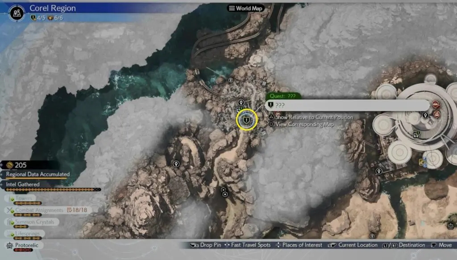457x260 pixels.
Task: Click the Intel Gathered progress bar
Action: 51,190
